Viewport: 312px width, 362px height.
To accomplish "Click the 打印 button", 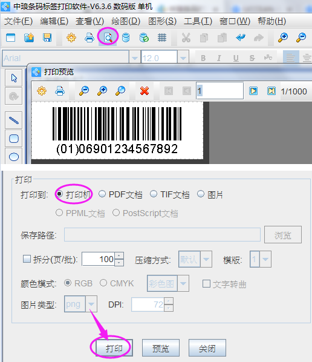I will (x=114, y=348).
